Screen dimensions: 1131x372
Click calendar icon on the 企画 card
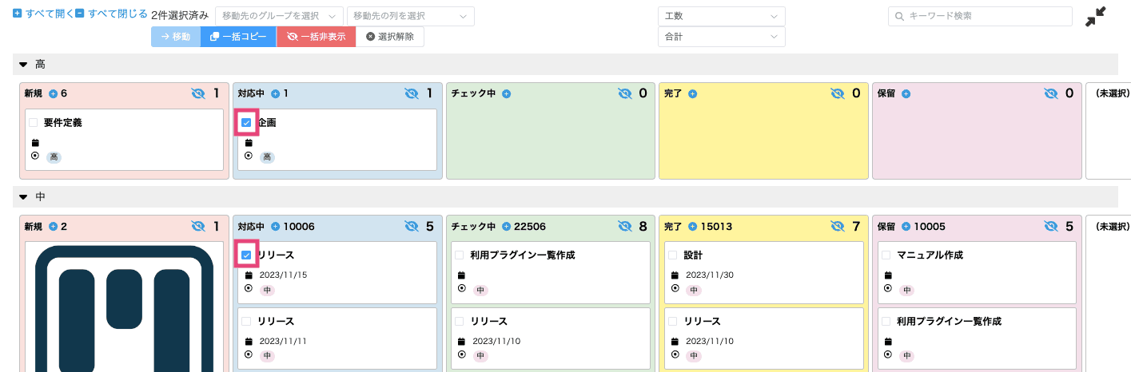(248, 143)
